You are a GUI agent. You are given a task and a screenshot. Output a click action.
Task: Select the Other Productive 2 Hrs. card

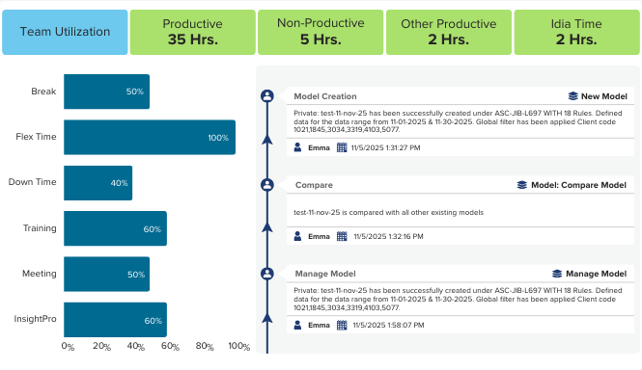[449, 33]
